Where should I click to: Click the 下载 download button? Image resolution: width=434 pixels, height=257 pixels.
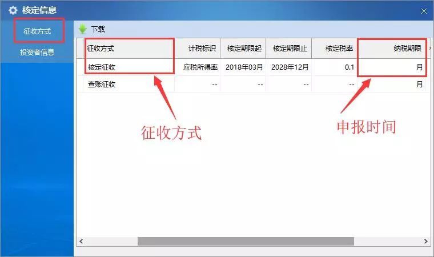98,29
